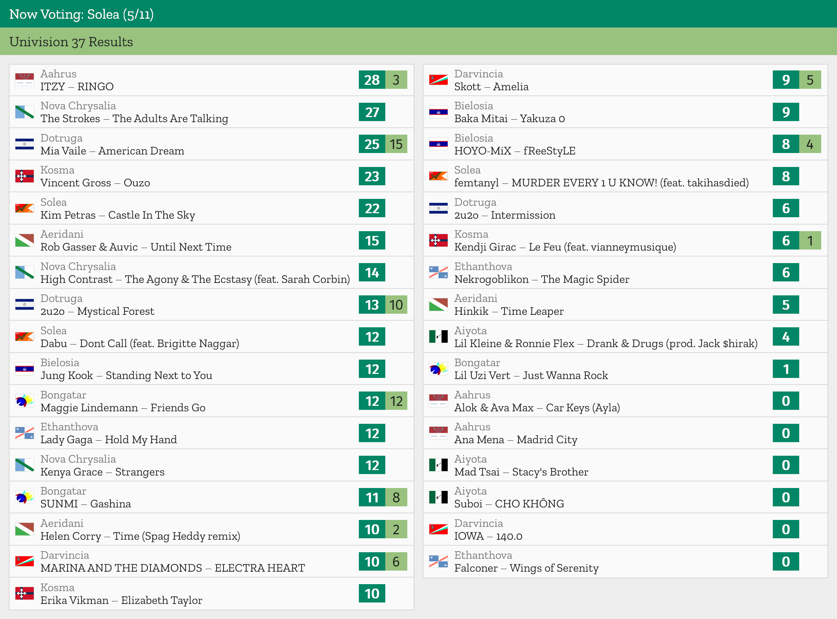Click the song title Baka Mitai – Yakuza 0
Screen dimensions: 837x619
(510, 119)
